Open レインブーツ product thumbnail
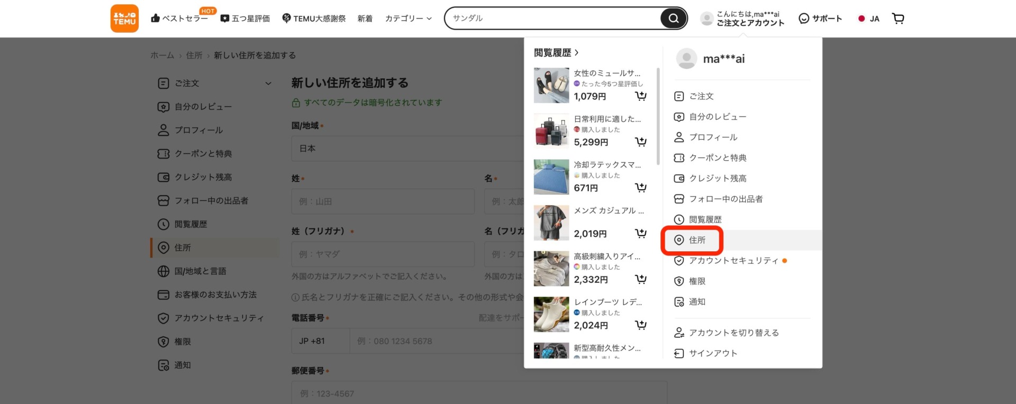The width and height of the screenshot is (1016, 404). (x=551, y=314)
